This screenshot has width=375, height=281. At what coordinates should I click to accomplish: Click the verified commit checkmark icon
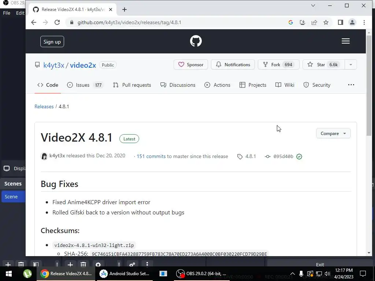pyautogui.click(x=299, y=157)
